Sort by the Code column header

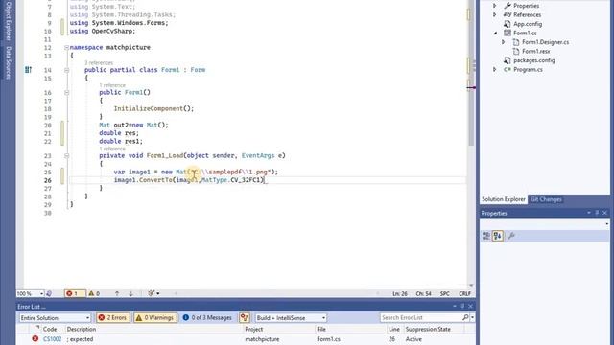50,329
